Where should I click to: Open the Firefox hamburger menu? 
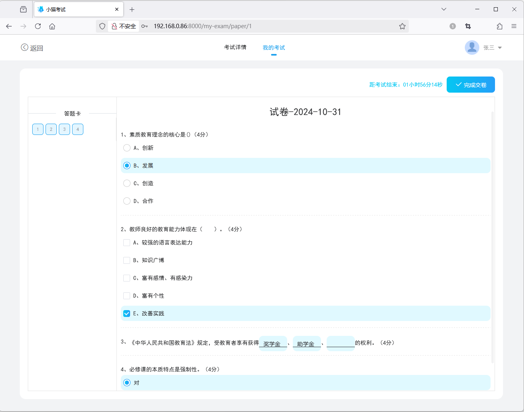click(514, 26)
